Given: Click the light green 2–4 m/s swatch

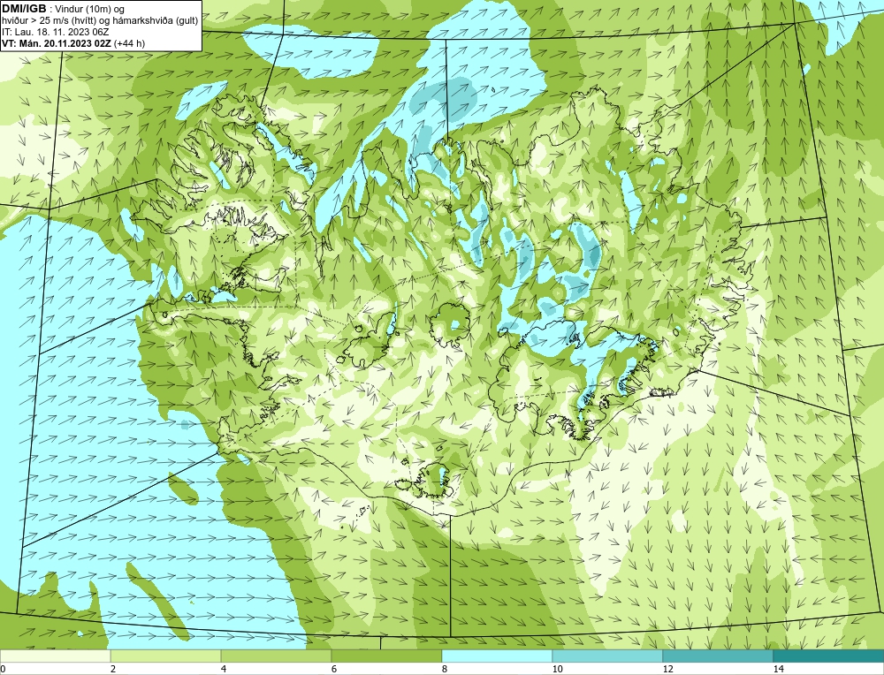Looking at the screenshot, I should click(166, 656).
